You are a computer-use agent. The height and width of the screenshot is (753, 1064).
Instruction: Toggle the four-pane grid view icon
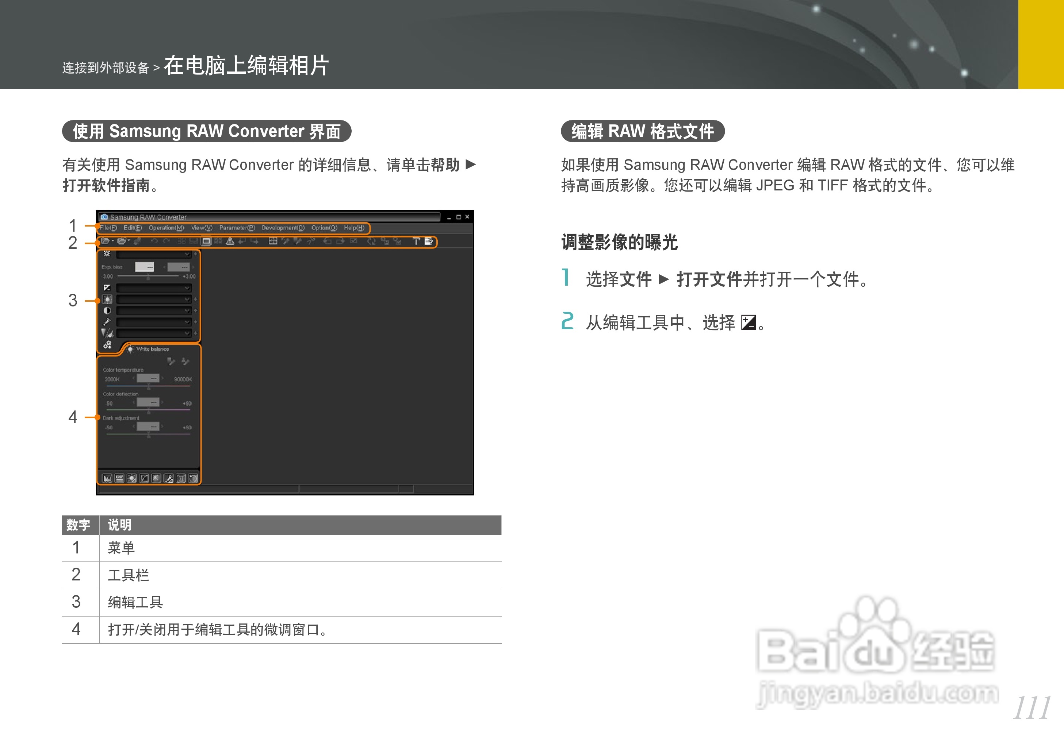point(273,241)
